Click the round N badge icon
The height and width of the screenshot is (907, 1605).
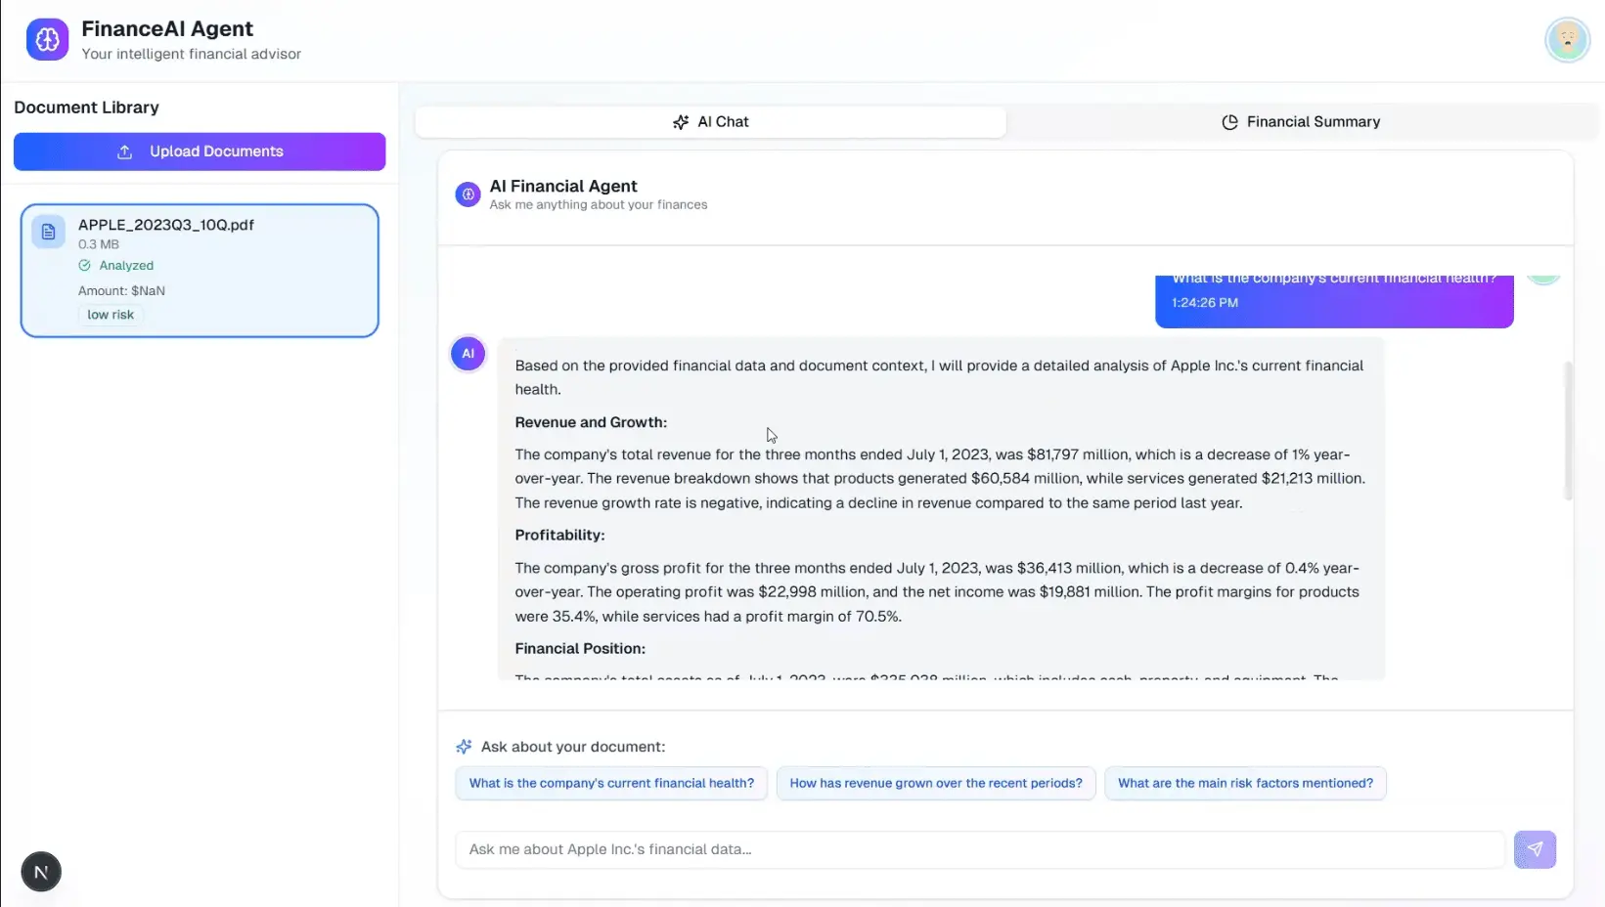pos(41,872)
